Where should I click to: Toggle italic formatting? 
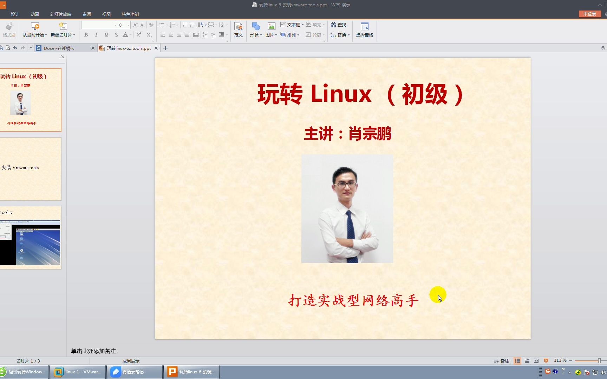click(x=96, y=35)
